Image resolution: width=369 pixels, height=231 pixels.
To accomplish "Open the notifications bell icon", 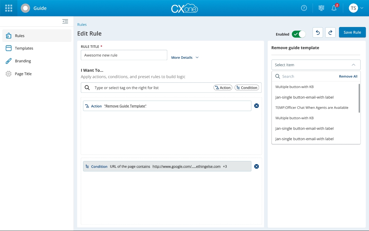I will point(334,8).
